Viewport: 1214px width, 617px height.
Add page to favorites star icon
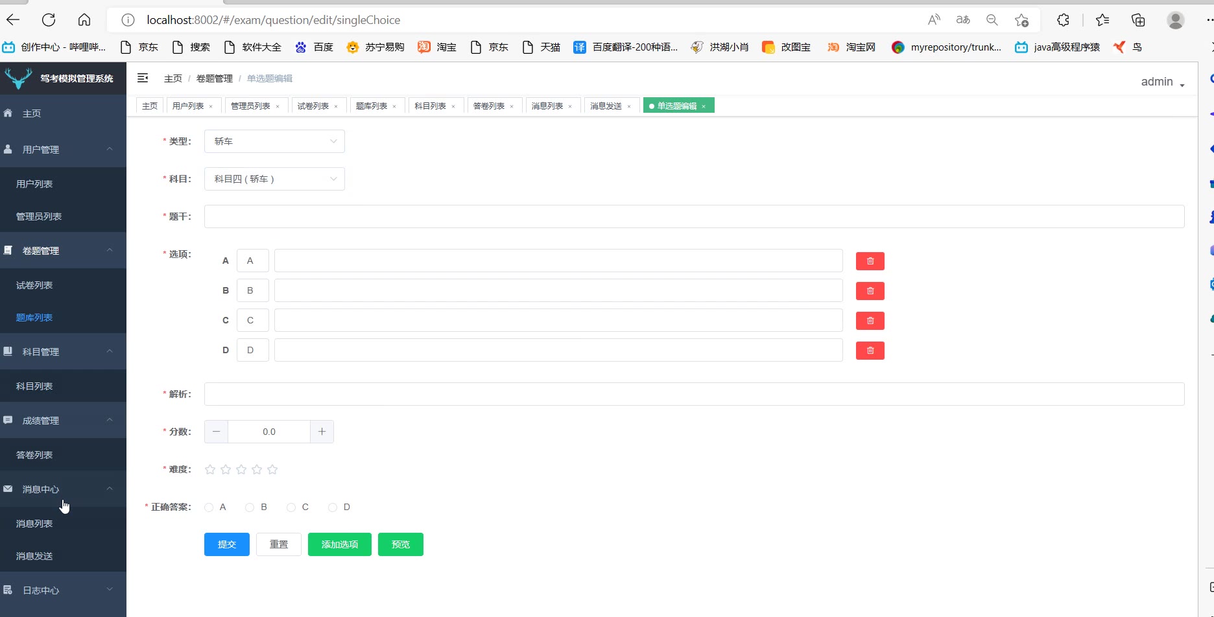[1021, 20]
